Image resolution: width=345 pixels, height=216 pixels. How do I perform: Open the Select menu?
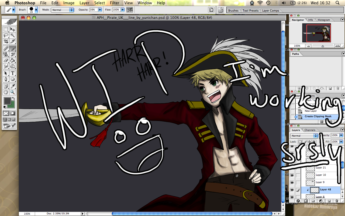tap(99, 3)
